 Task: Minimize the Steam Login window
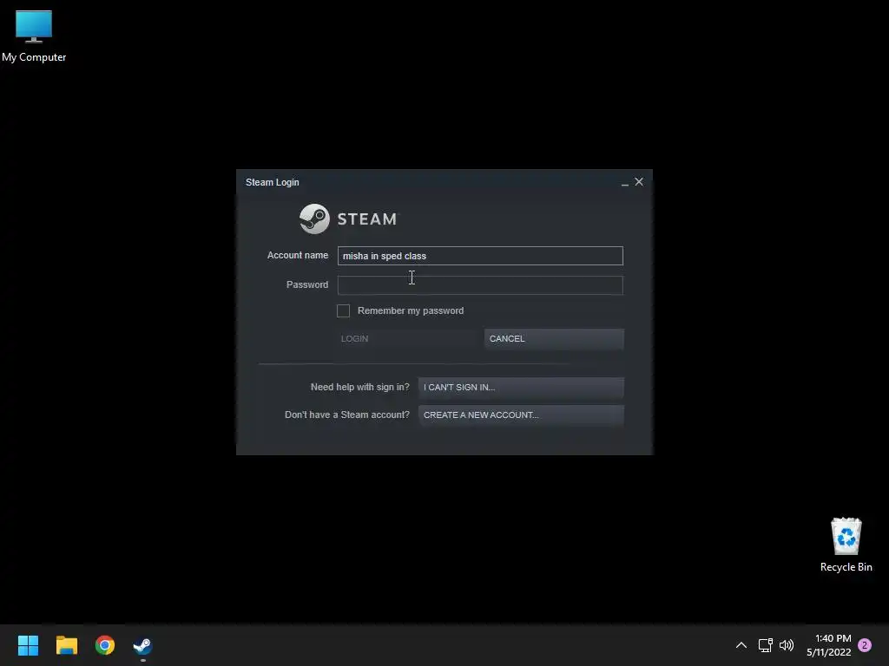pos(624,182)
